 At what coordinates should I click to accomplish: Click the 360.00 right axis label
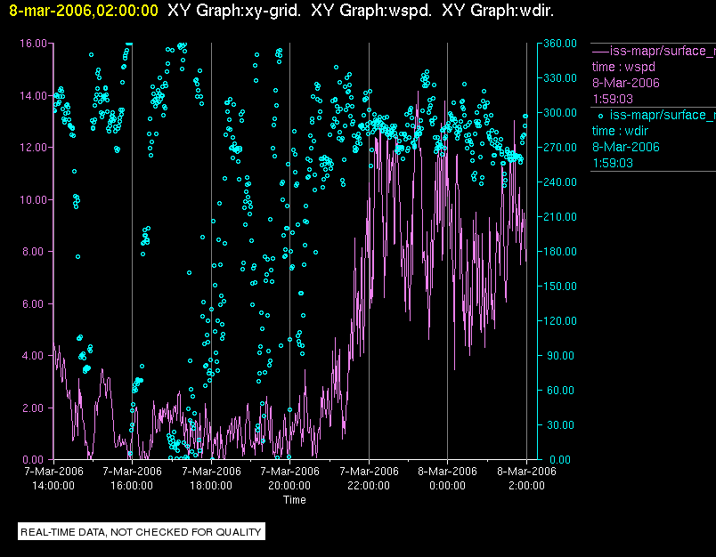[560, 44]
